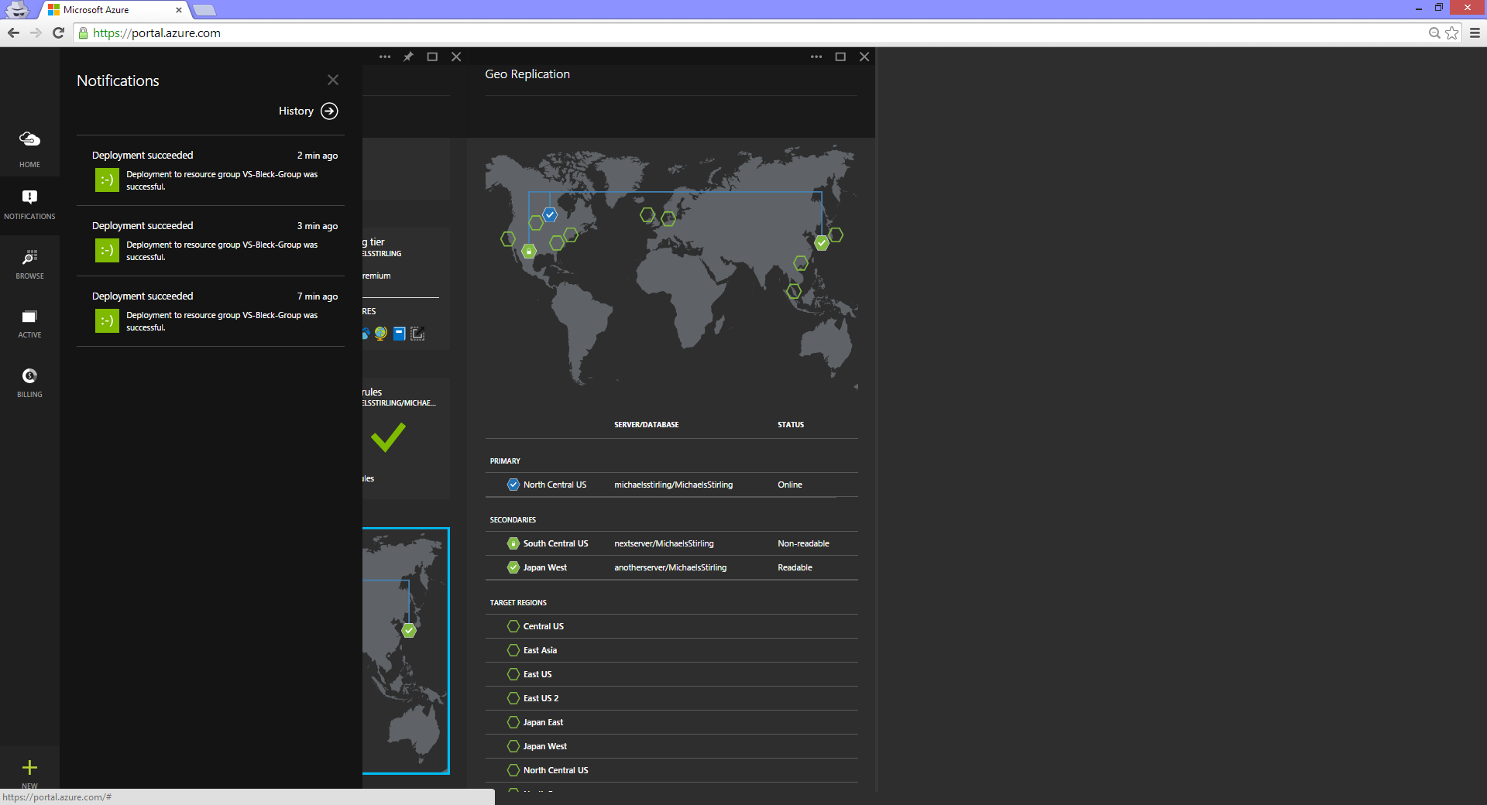Choose North Central US target region

coord(671,770)
